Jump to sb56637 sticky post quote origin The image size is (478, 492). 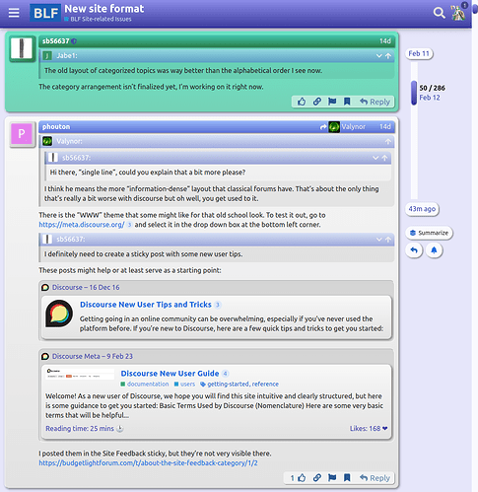[x=388, y=240]
